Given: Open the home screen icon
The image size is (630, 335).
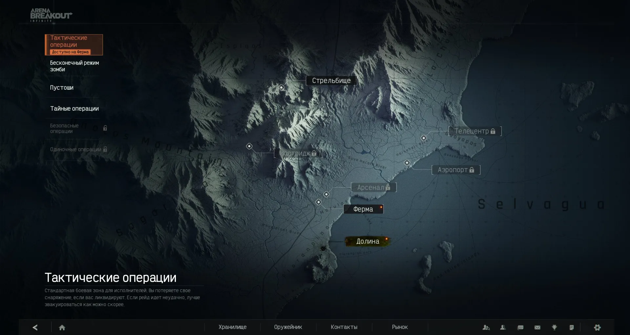Looking at the screenshot, I should (62, 327).
